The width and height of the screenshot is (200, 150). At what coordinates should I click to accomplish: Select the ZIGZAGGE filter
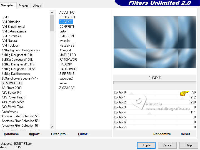[x=67, y=88]
